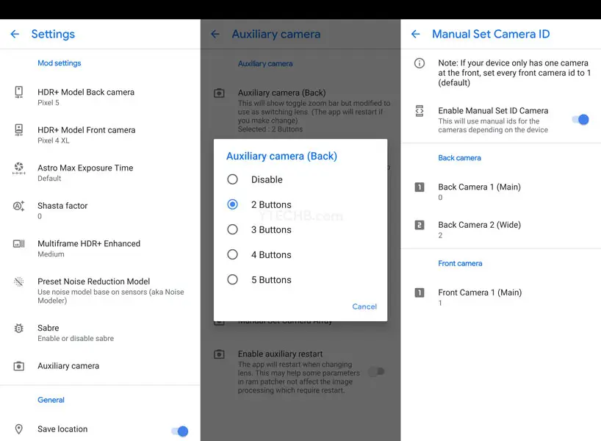Screen dimensions: 601x441
Task: Tap the Sabre setting icon
Action: coord(19,329)
